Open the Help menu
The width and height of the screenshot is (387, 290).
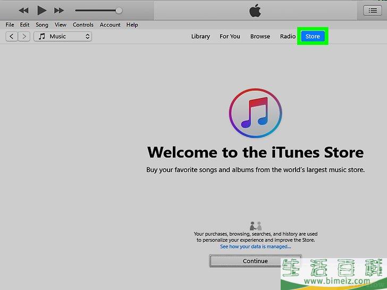132,25
